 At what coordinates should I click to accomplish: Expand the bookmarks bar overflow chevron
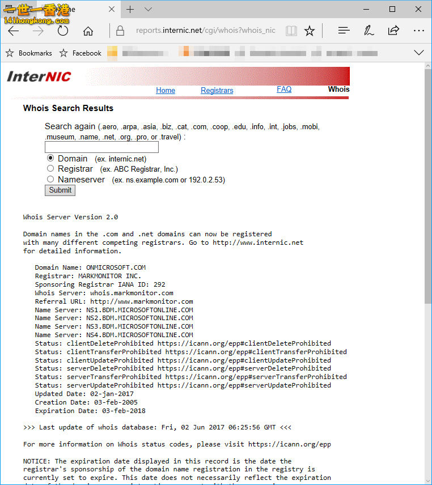[x=419, y=53]
